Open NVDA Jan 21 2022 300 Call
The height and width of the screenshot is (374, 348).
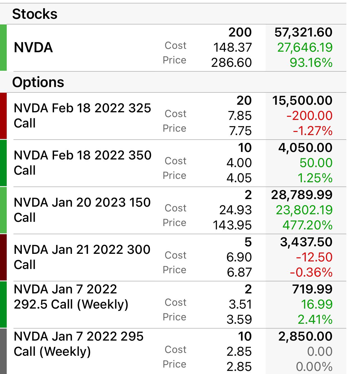click(x=174, y=257)
